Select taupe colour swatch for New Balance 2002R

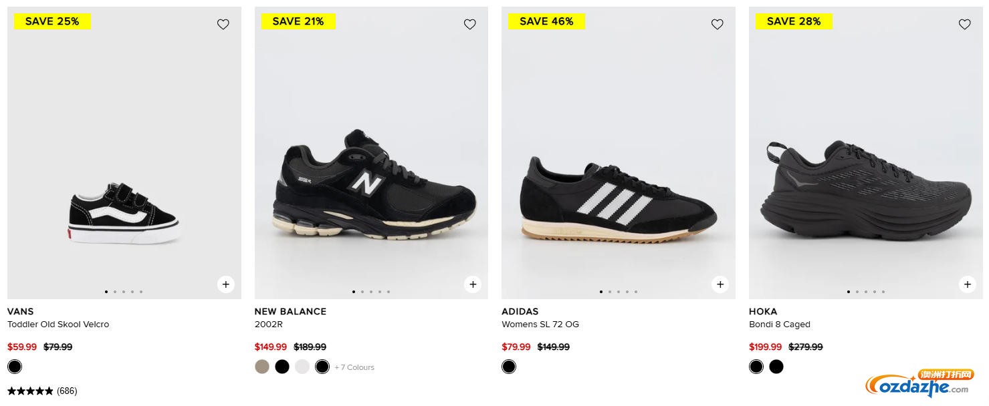pyautogui.click(x=262, y=367)
